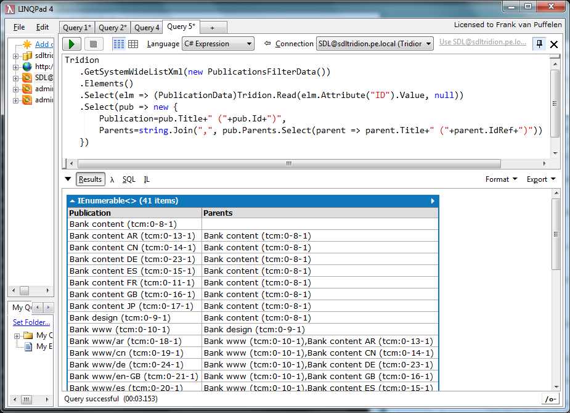Expand the My Queries folder tree node
Screen dimensions: 570x413
[x=17, y=335]
